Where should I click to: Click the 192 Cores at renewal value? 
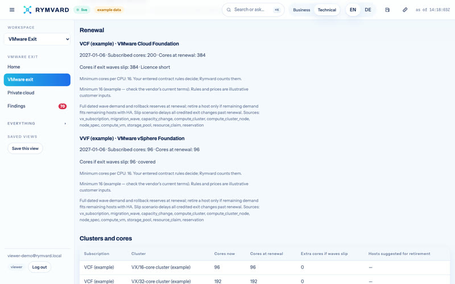(254, 281)
